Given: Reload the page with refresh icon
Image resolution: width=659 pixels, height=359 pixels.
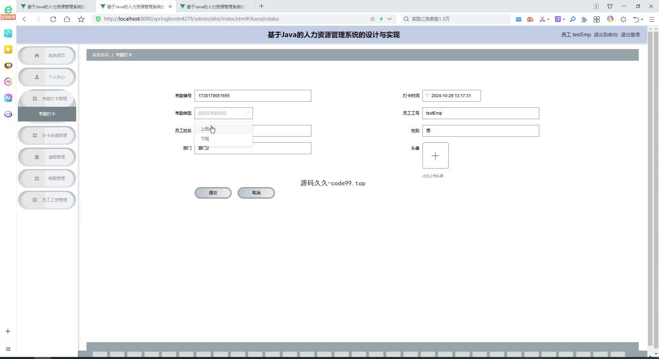Looking at the screenshot, I should click(53, 19).
